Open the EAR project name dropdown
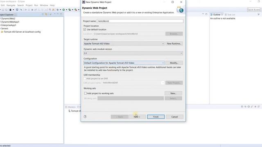This screenshot has width=262, height=147. 133,82
